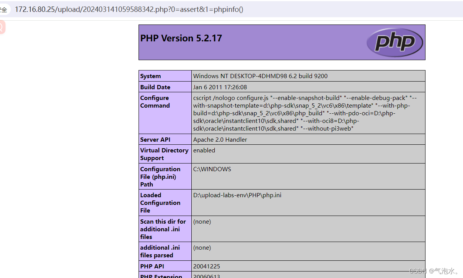This screenshot has width=463, height=278.
Task: Click the PHP Version 5.2.17 heading
Action: (x=181, y=38)
